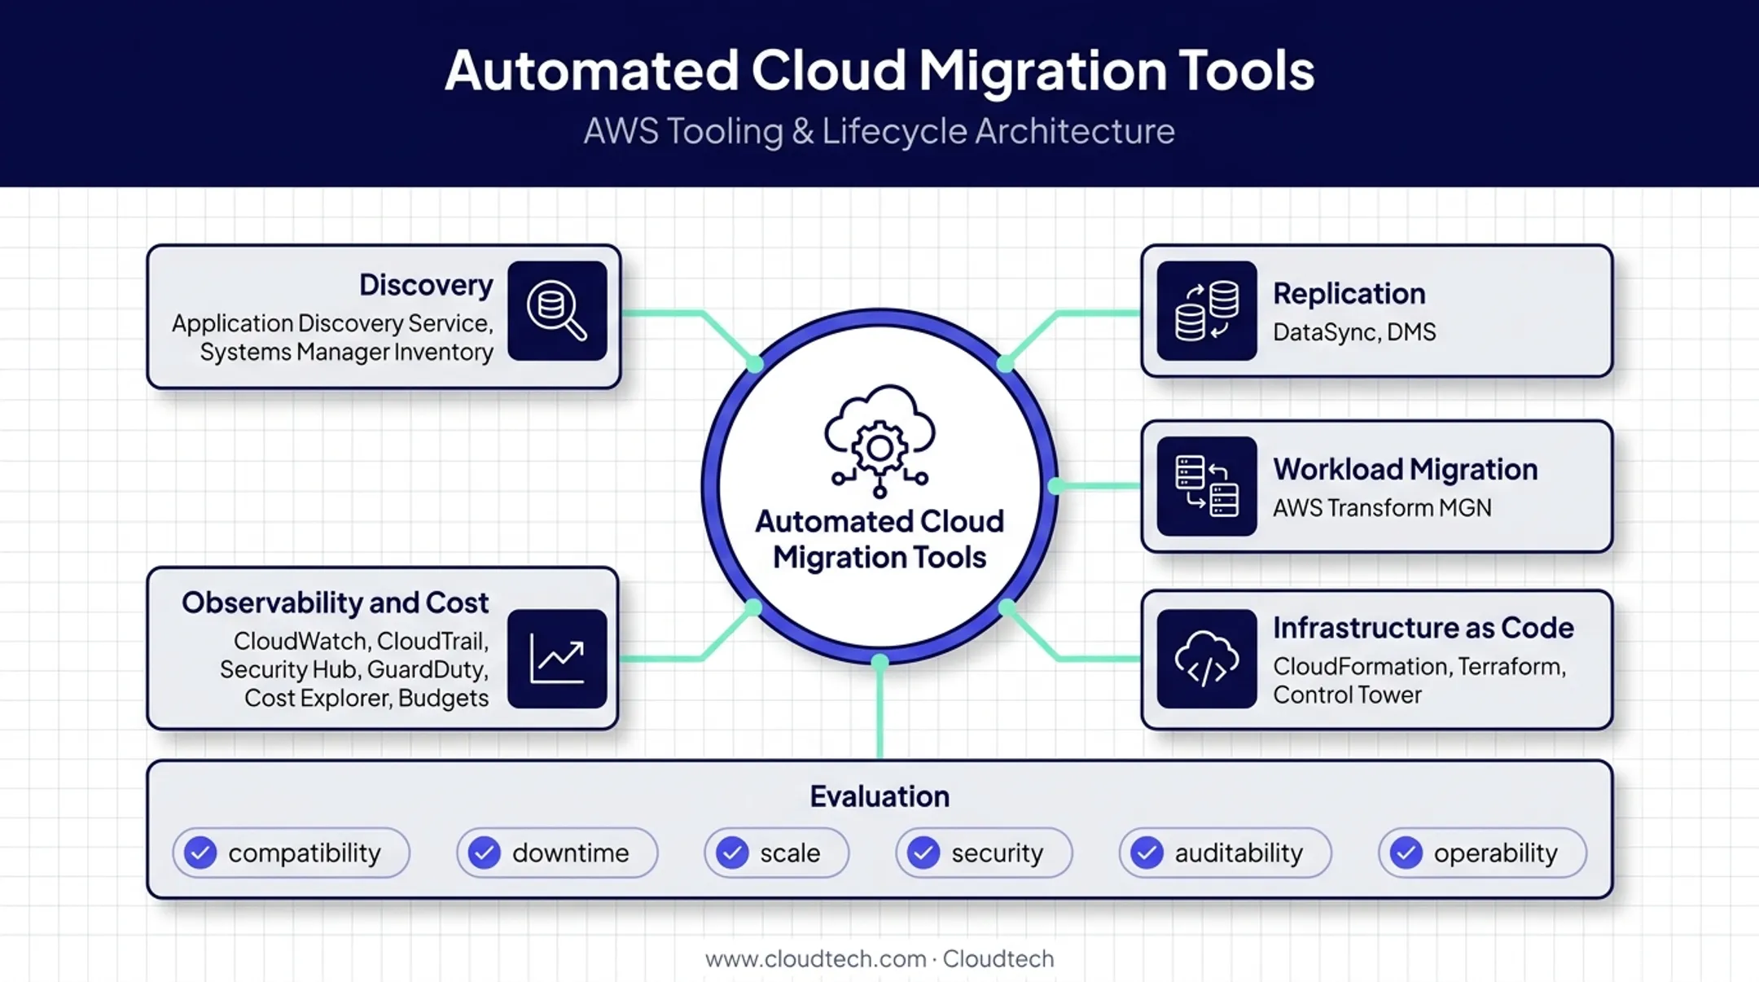The height and width of the screenshot is (982, 1759).
Task: Click the 'security' label
Action: coord(998,853)
